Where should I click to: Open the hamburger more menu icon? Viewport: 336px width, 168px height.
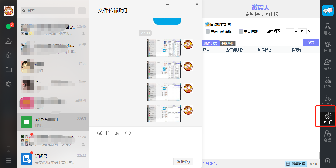click(x=9, y=160)
